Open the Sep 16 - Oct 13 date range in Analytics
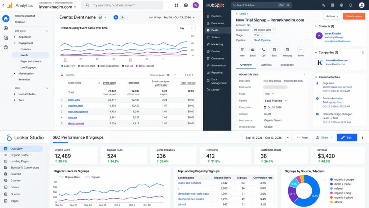Screen dimensions: 369x208 (x=179, y=17)
